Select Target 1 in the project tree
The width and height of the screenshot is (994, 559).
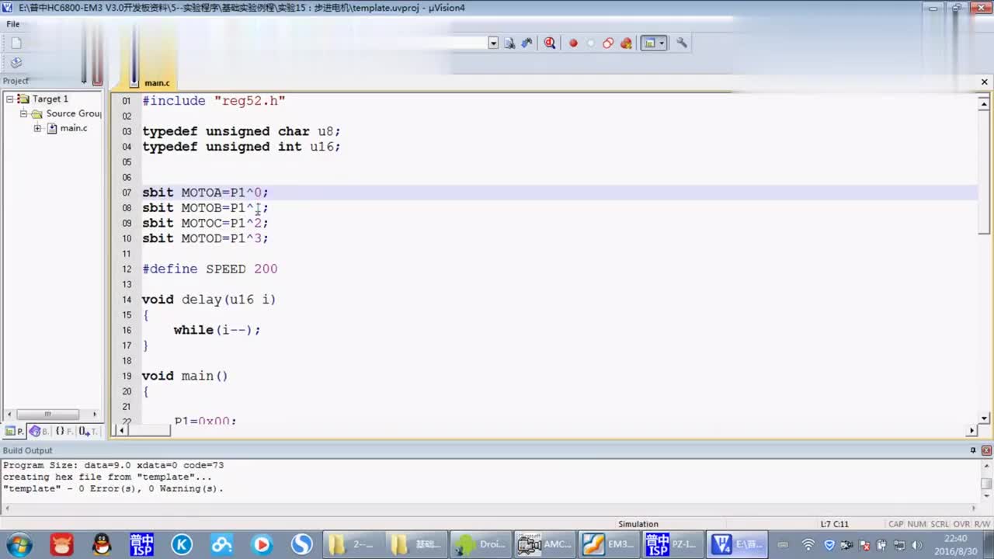click(50, 99)
